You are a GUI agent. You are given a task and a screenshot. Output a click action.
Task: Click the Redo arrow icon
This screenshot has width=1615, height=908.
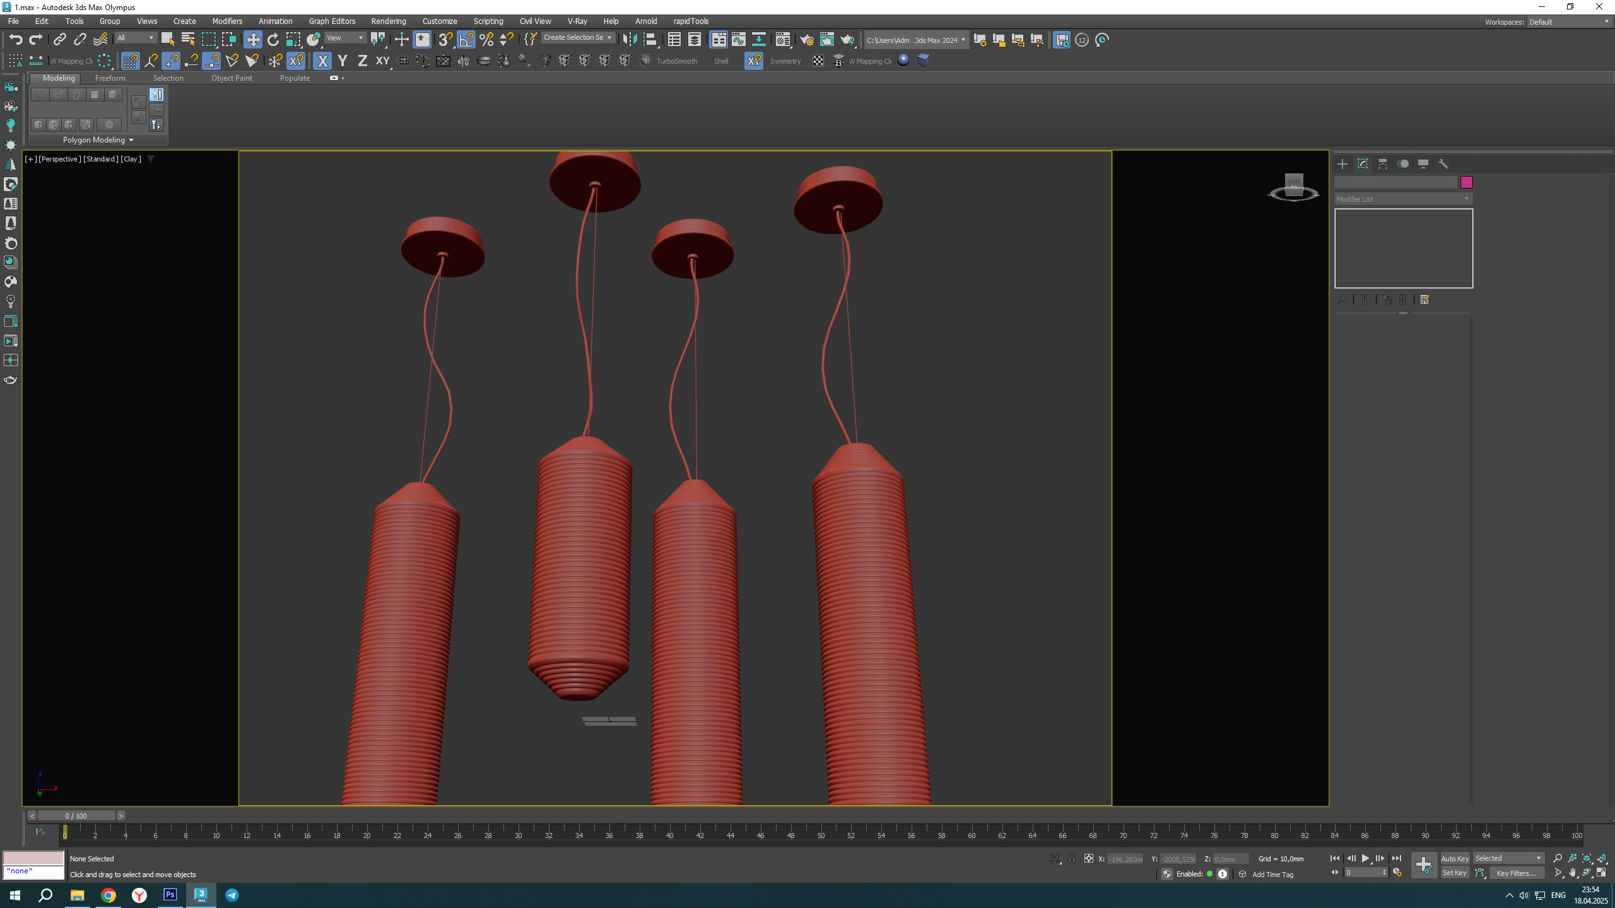36,40
